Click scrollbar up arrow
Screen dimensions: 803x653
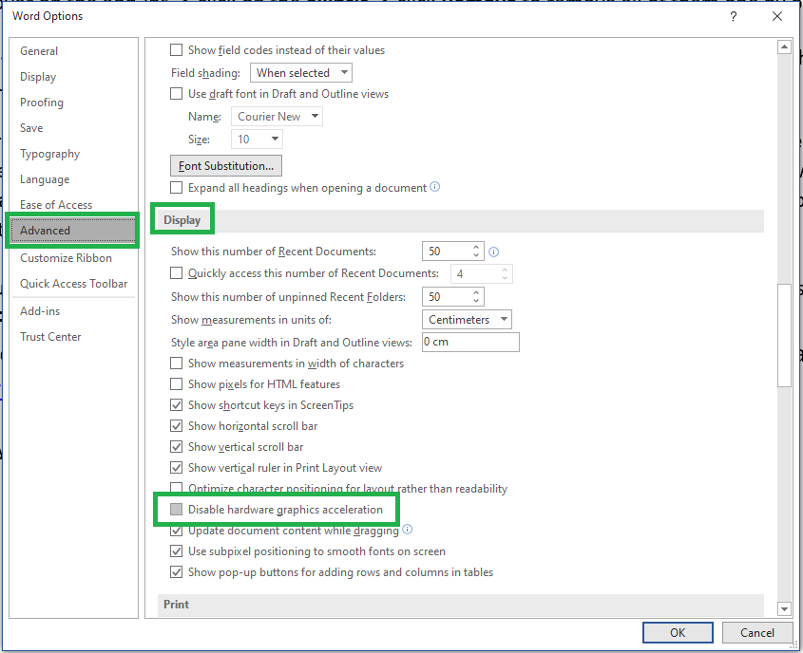click(x=784, y=47)
